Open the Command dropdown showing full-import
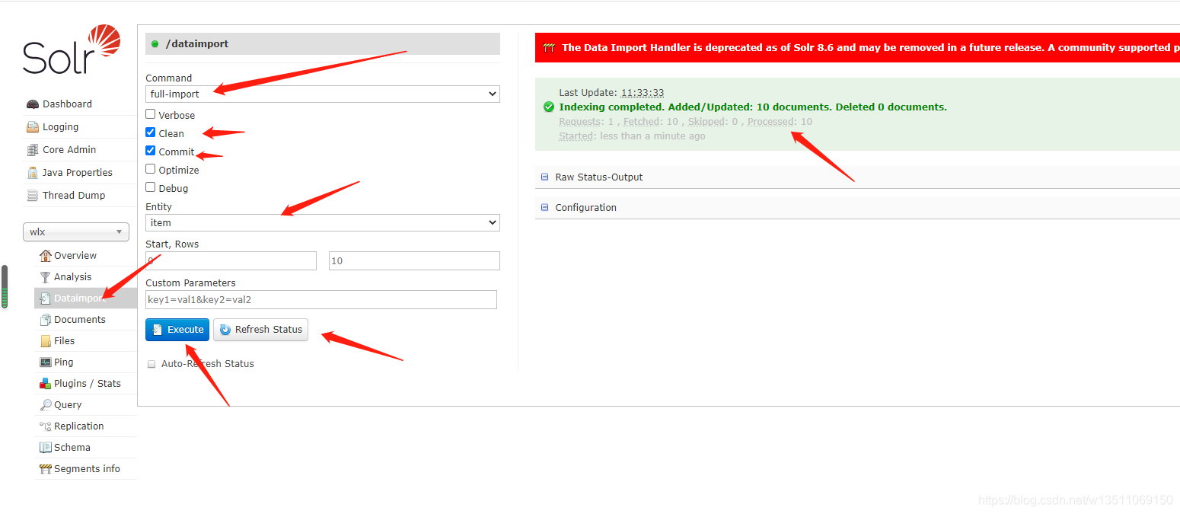 point(322,94)
